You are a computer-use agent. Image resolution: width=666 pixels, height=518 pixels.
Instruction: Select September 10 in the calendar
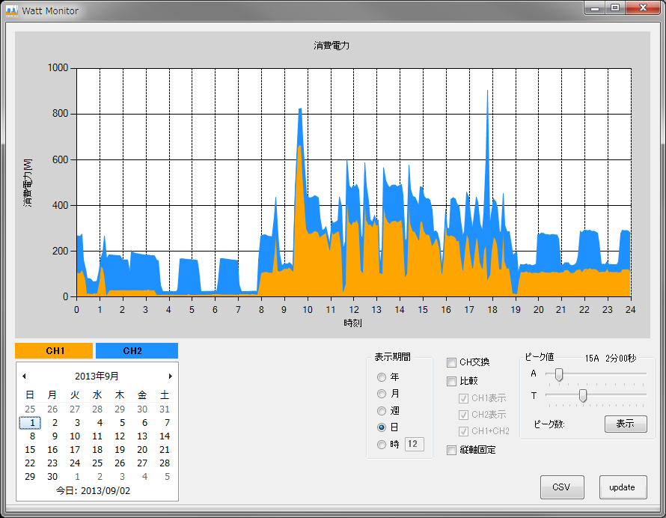(x=75, y=436)
